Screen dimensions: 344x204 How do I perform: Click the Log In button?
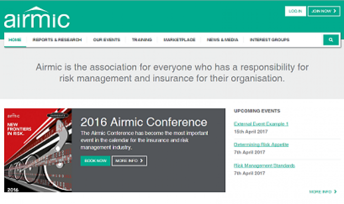coord(295,11)
